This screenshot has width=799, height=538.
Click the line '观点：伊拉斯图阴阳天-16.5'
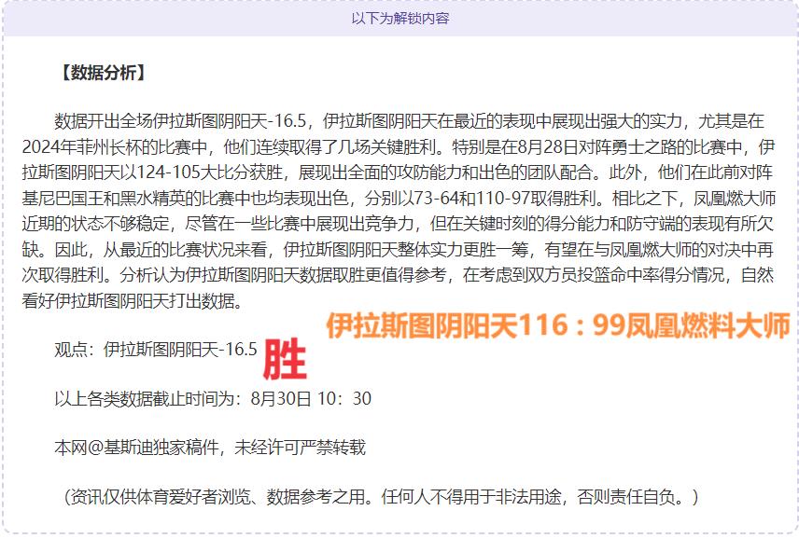(x=156, y=349)
